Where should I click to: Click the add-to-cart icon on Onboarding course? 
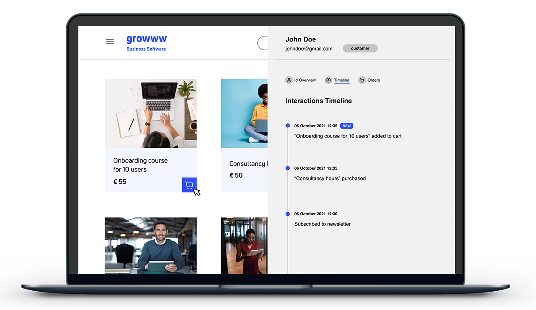click(189, 185)
